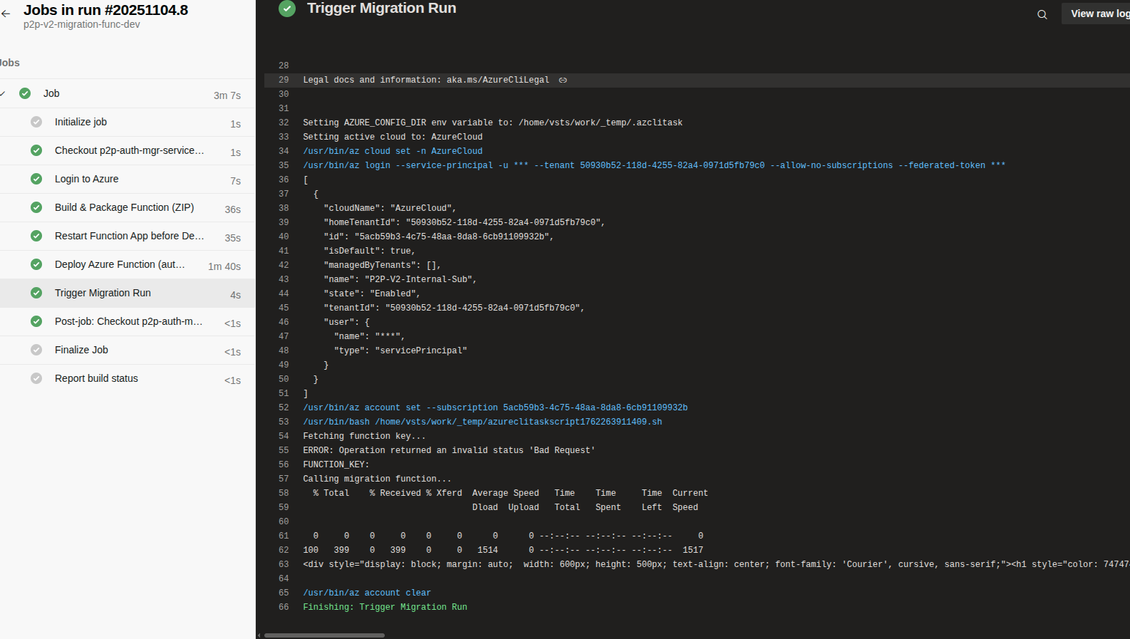
Task: Click the 1m 40s duration value
Action: (224, 266)
